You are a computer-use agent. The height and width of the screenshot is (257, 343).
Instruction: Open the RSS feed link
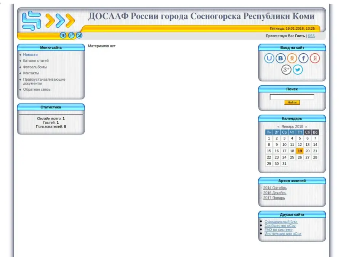click(311, 36)
